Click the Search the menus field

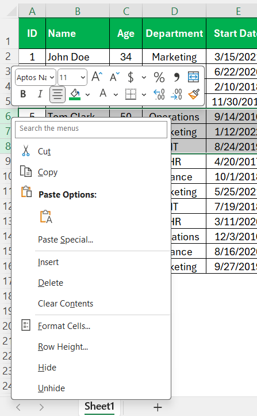(91, 130)
